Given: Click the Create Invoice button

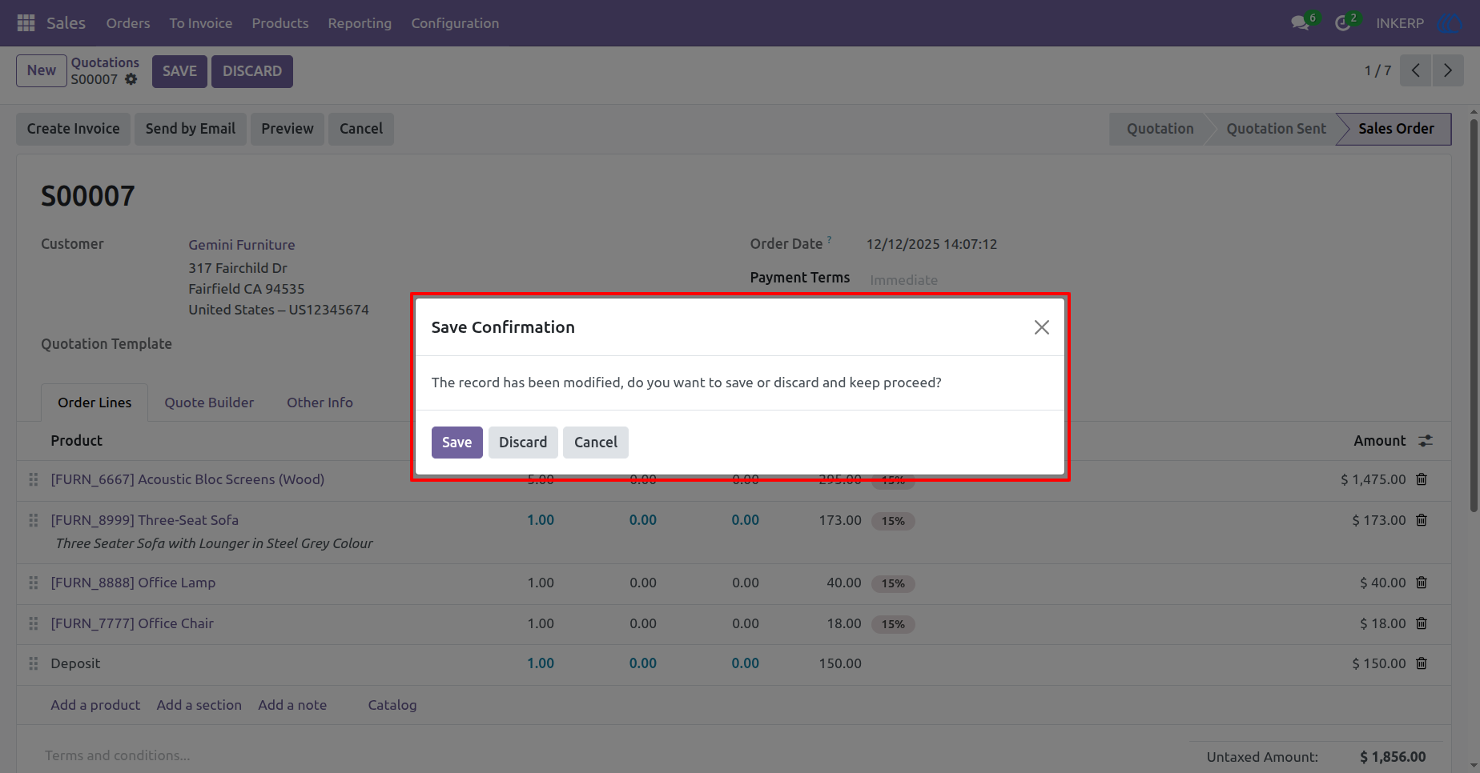Looking at the screenshot, I should 73,129.
